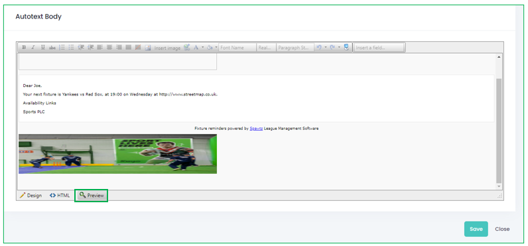Insert a bulleted list
The height and width of the screenshot is (246, 528).
(72, 48)
